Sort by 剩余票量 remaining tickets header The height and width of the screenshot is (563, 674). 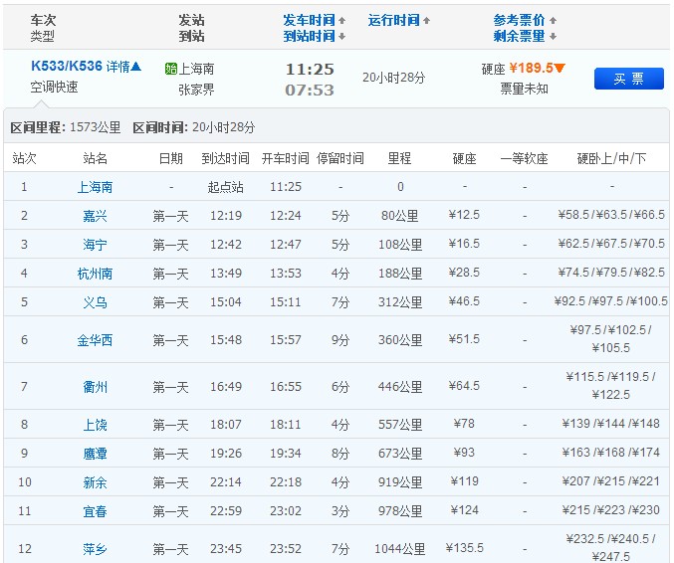click(525, 36)
